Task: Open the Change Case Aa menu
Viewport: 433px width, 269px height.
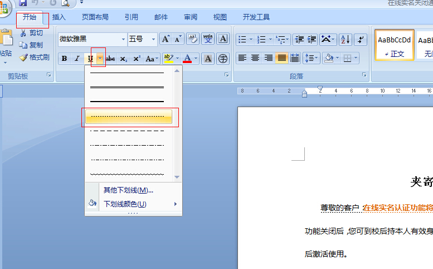Action: point(152,59)
